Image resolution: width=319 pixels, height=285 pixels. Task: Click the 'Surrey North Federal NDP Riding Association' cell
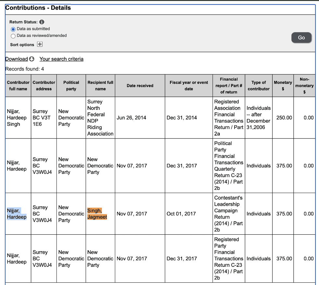coord(100,118)
